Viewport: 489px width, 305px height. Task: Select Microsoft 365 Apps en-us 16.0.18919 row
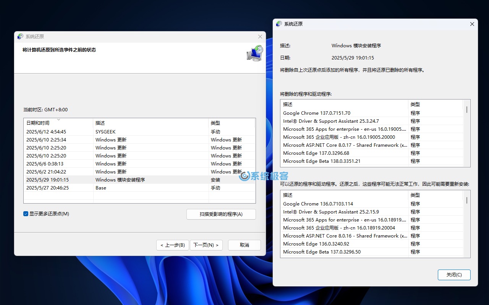click(372, 220)
